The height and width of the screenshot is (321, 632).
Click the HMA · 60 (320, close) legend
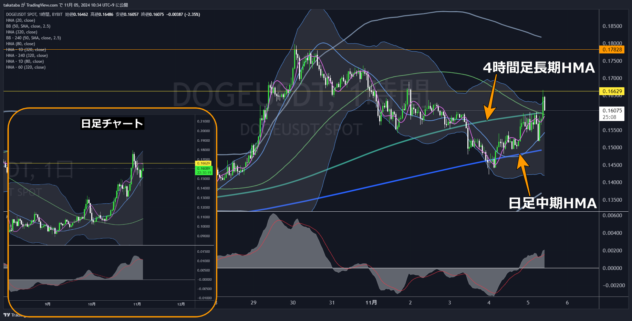26,67
